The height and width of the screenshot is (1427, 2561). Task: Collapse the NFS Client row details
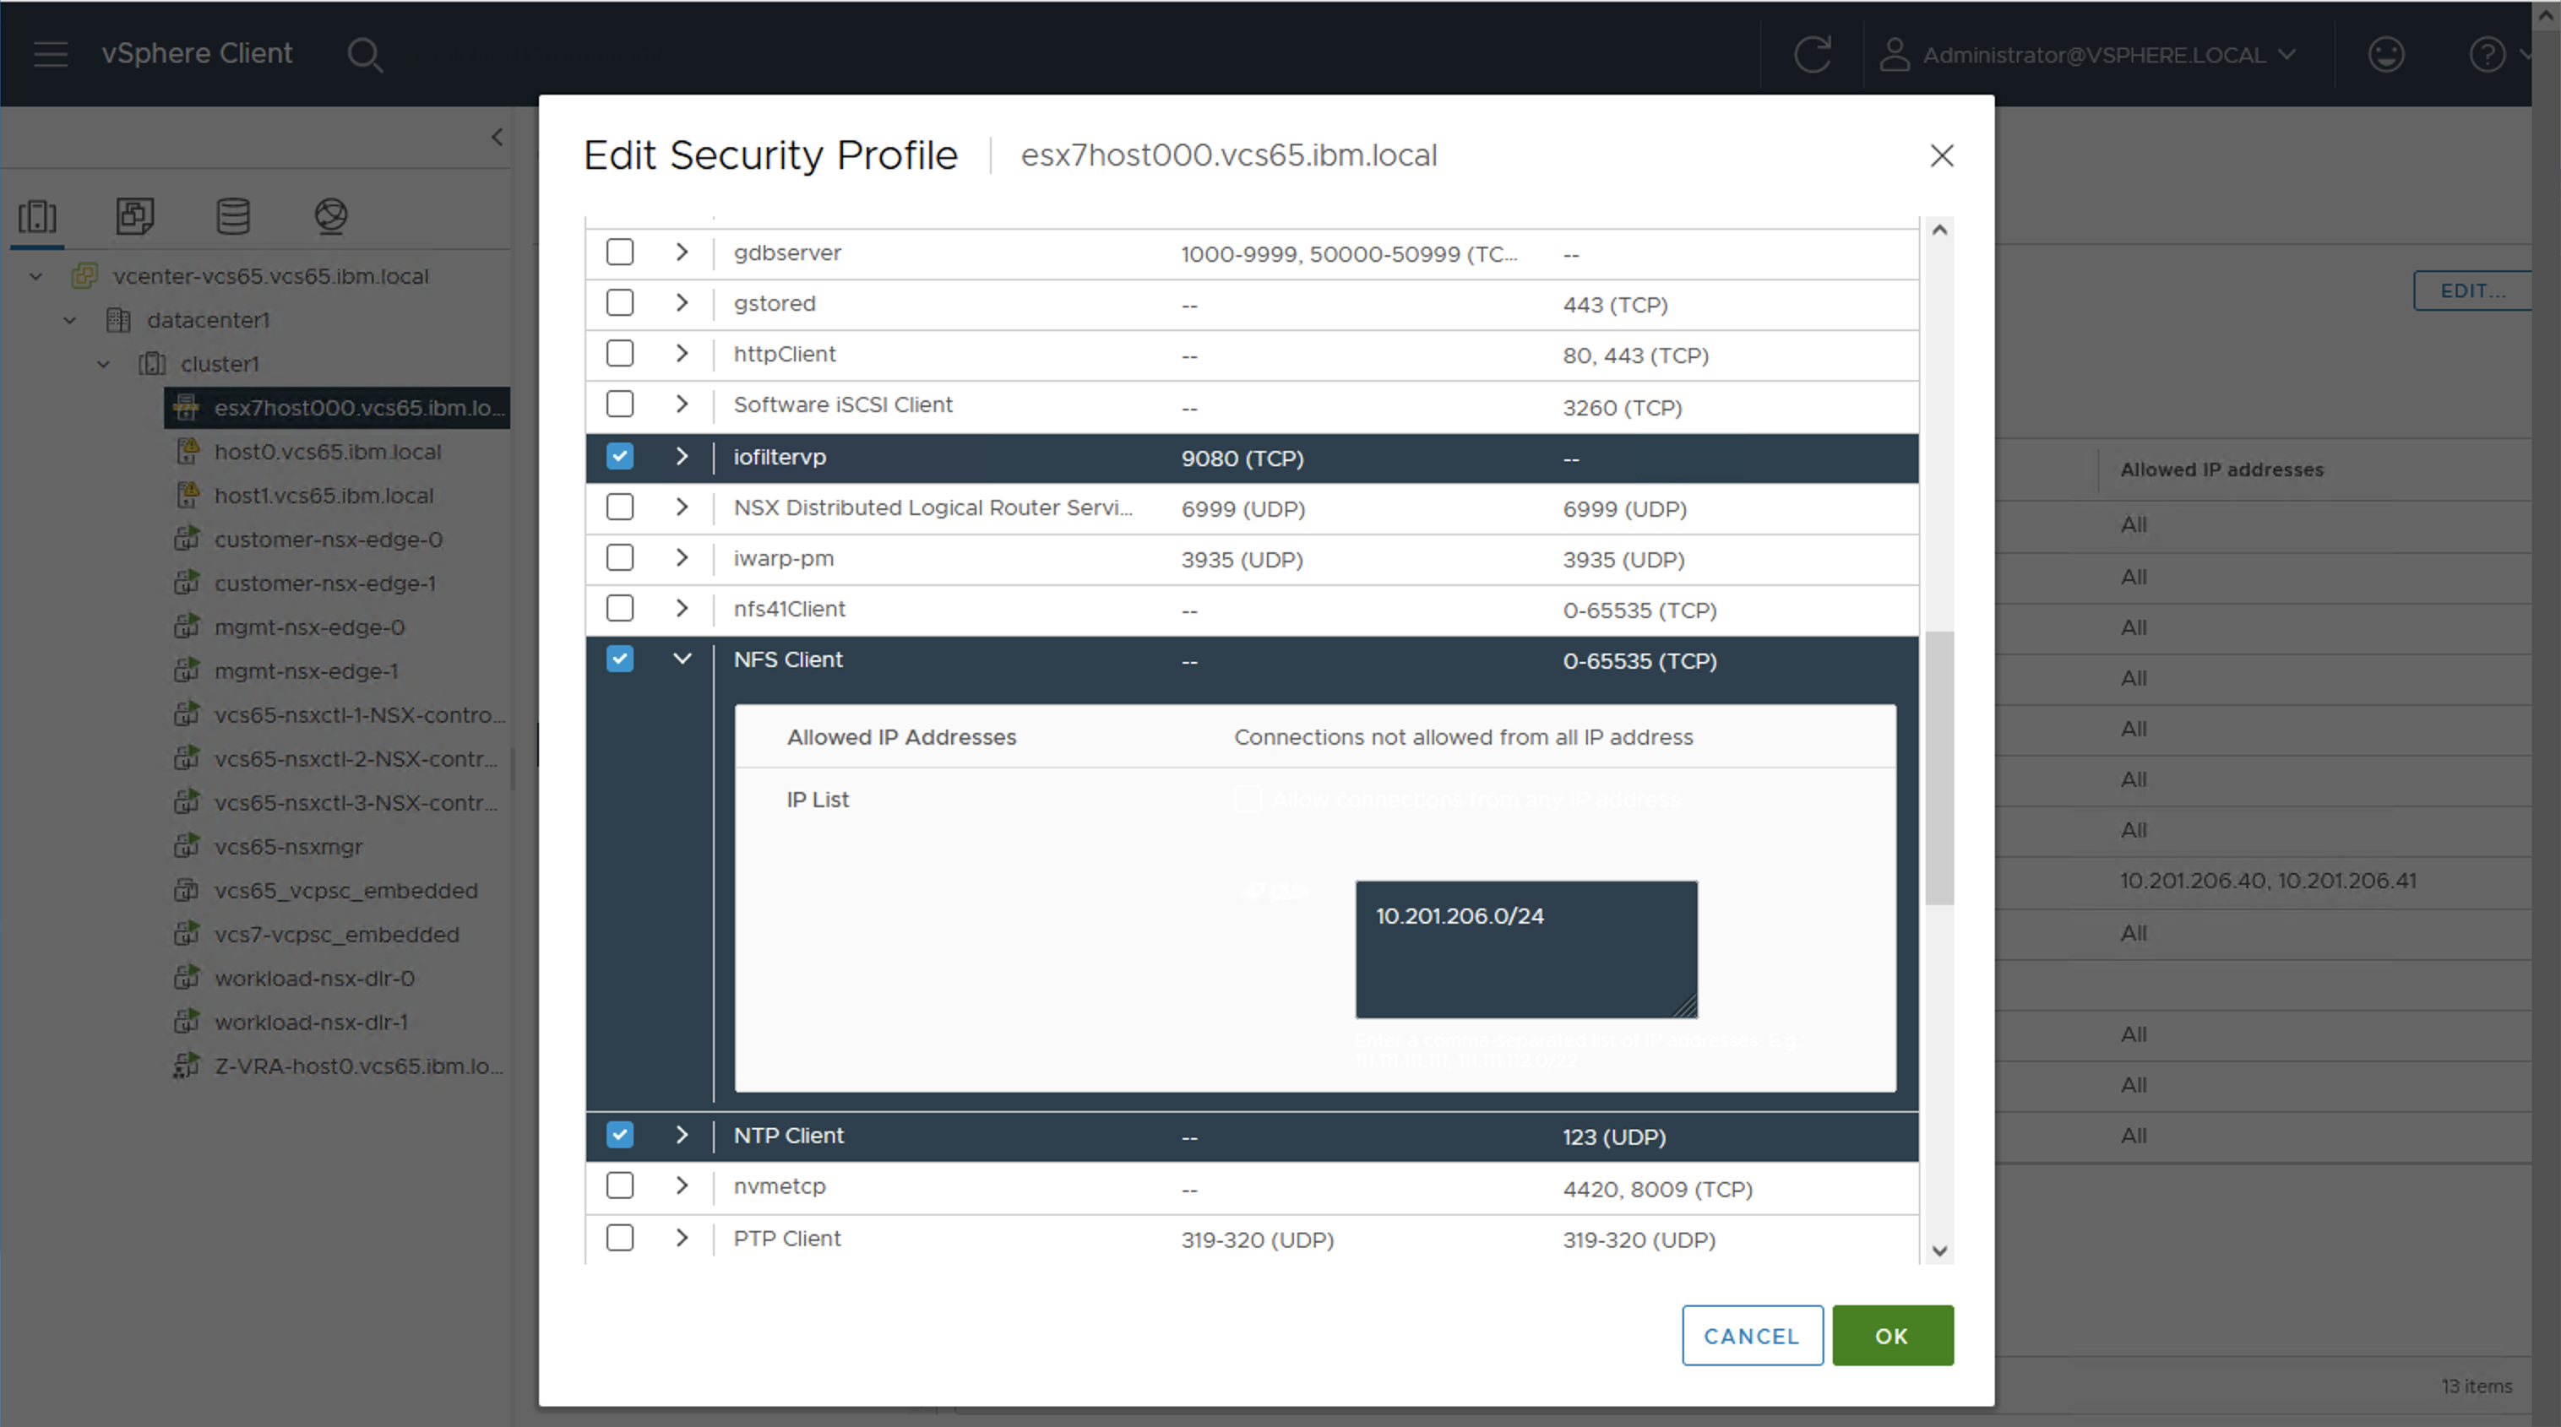pos(682,659)
